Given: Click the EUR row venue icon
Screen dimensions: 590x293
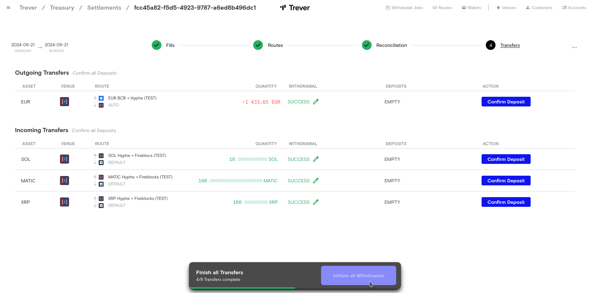Looking at the screenshot, I should click(x=65, y=102).
